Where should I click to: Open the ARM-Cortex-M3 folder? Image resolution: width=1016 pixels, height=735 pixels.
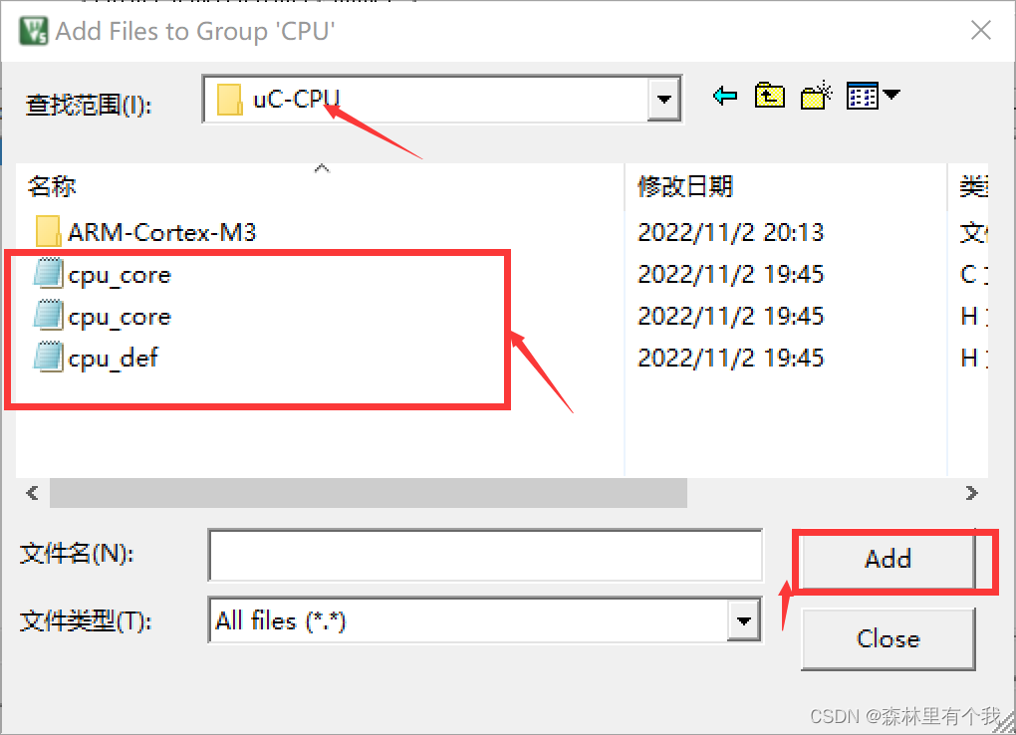coord(161,232)
